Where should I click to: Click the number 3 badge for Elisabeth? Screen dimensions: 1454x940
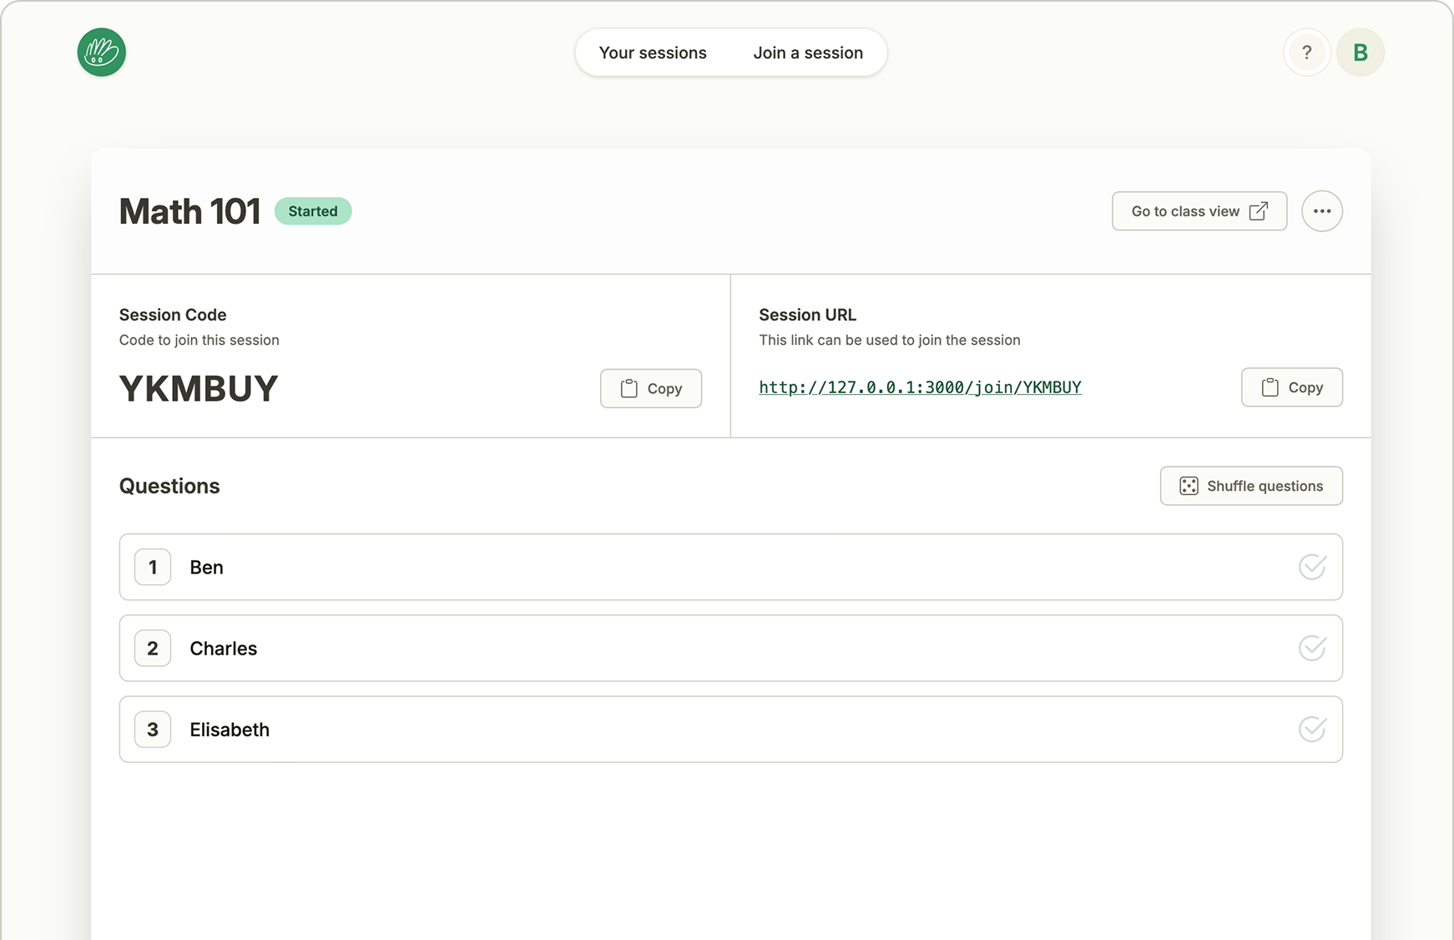tap(153, 729)
